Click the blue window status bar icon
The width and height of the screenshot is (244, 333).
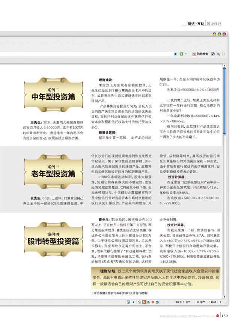click(x=157, y=302)
